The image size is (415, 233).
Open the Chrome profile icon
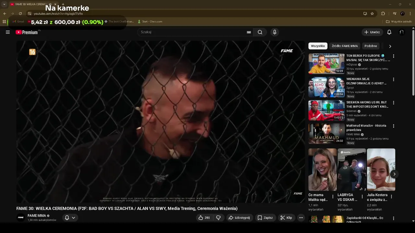point(402,14)
